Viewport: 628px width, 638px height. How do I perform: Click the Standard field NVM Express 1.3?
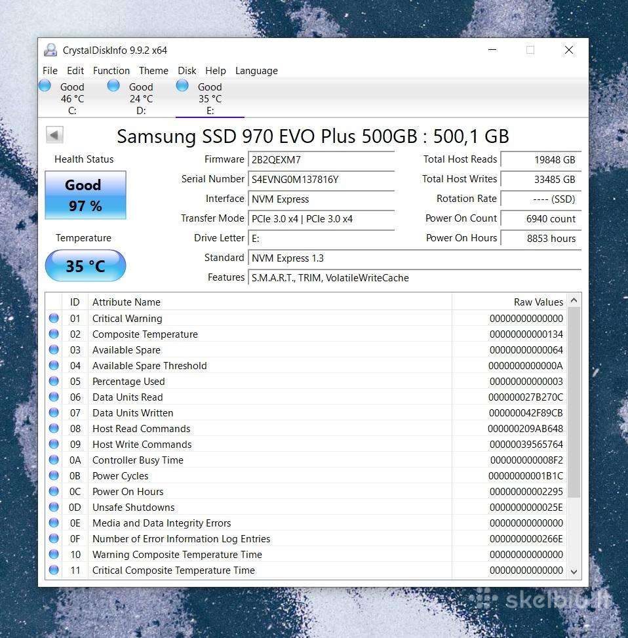tap(414, 258)
